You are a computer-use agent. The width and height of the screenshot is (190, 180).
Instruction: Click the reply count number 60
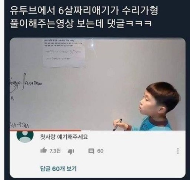pyautogui.click(x=100, y=151)
